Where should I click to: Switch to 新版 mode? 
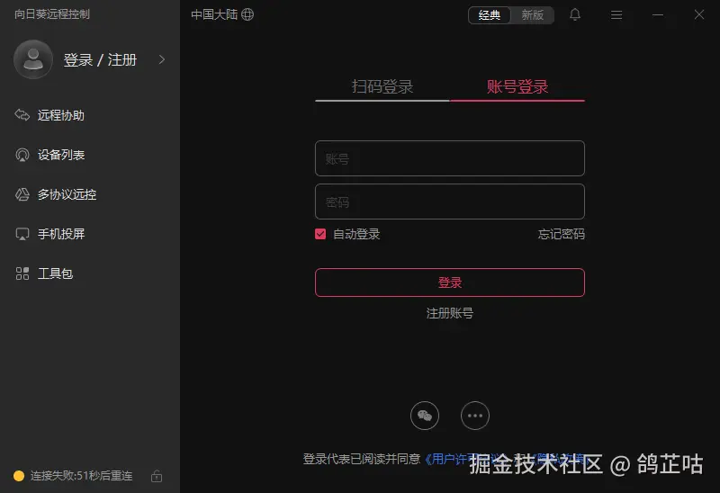click(x=532, y=15)
